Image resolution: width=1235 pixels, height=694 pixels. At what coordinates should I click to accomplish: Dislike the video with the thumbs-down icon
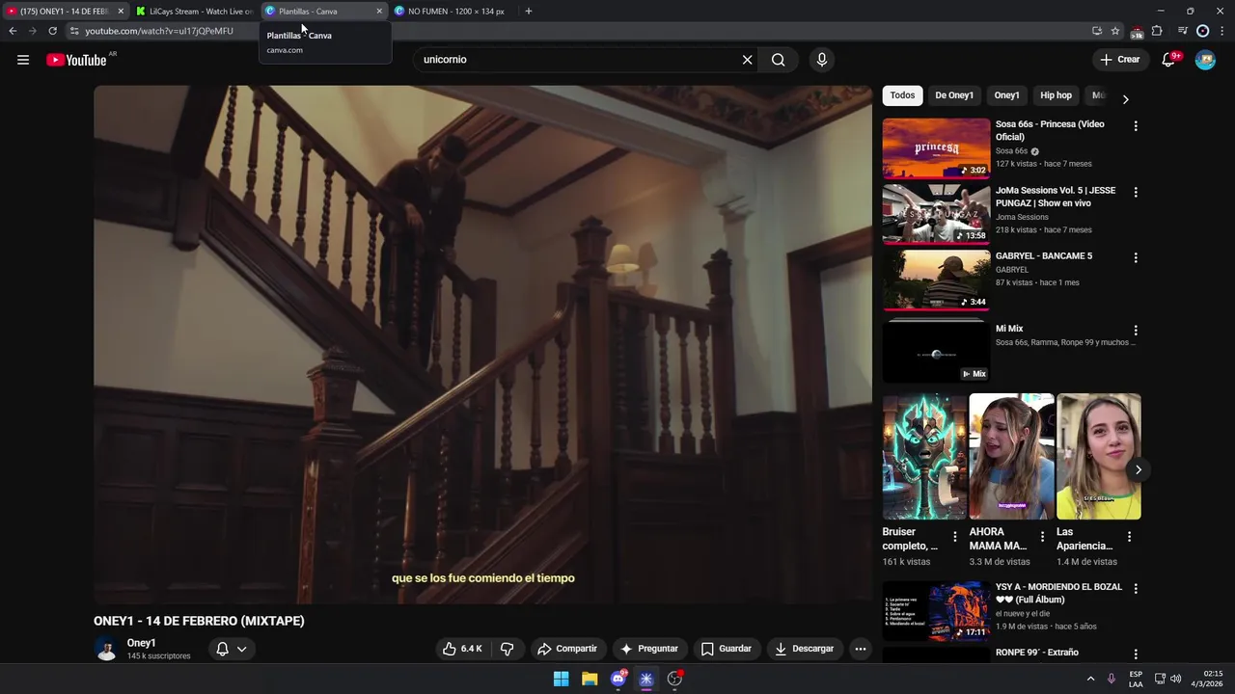click(x=507, y=649)
